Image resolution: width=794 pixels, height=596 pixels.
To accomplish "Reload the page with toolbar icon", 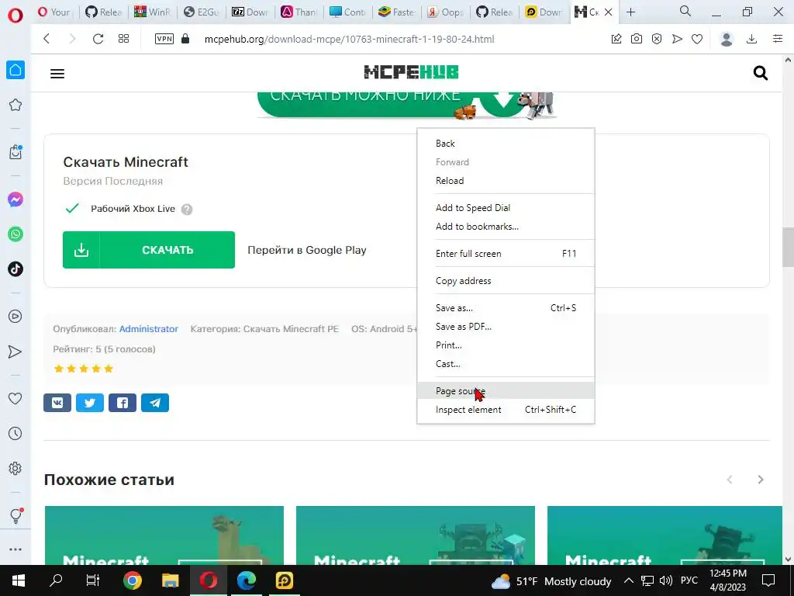I will click(x=98, y=39).
